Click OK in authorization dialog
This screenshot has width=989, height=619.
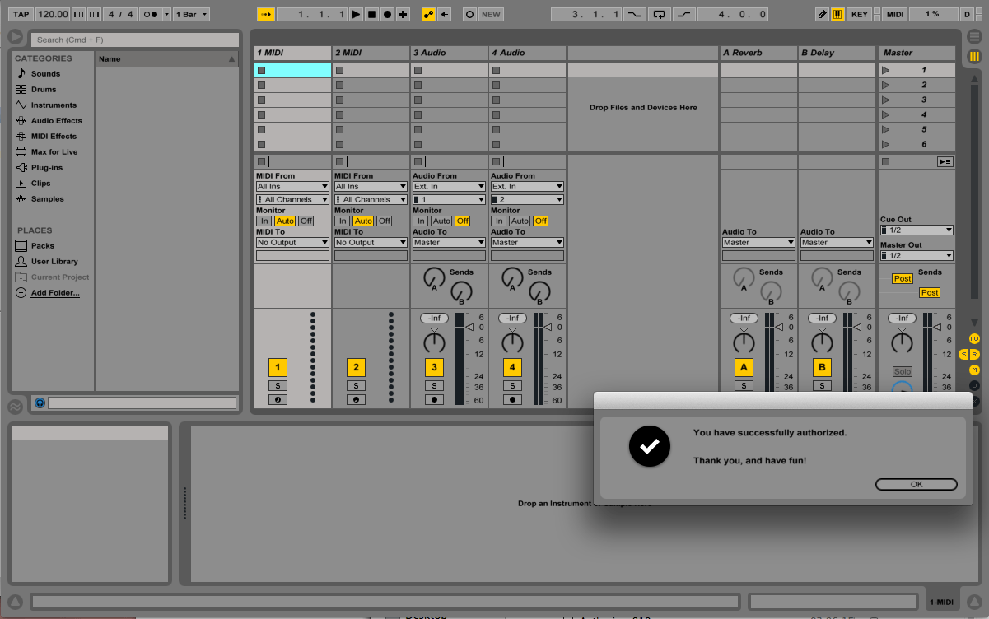pos(917,484)
